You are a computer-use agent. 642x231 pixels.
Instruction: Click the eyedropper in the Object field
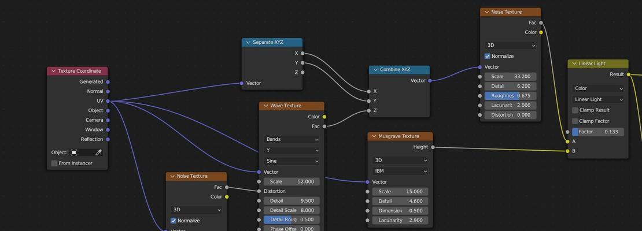tap(98, 152)
